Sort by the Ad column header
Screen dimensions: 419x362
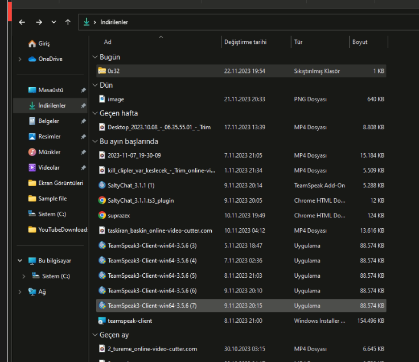(108, 42)
